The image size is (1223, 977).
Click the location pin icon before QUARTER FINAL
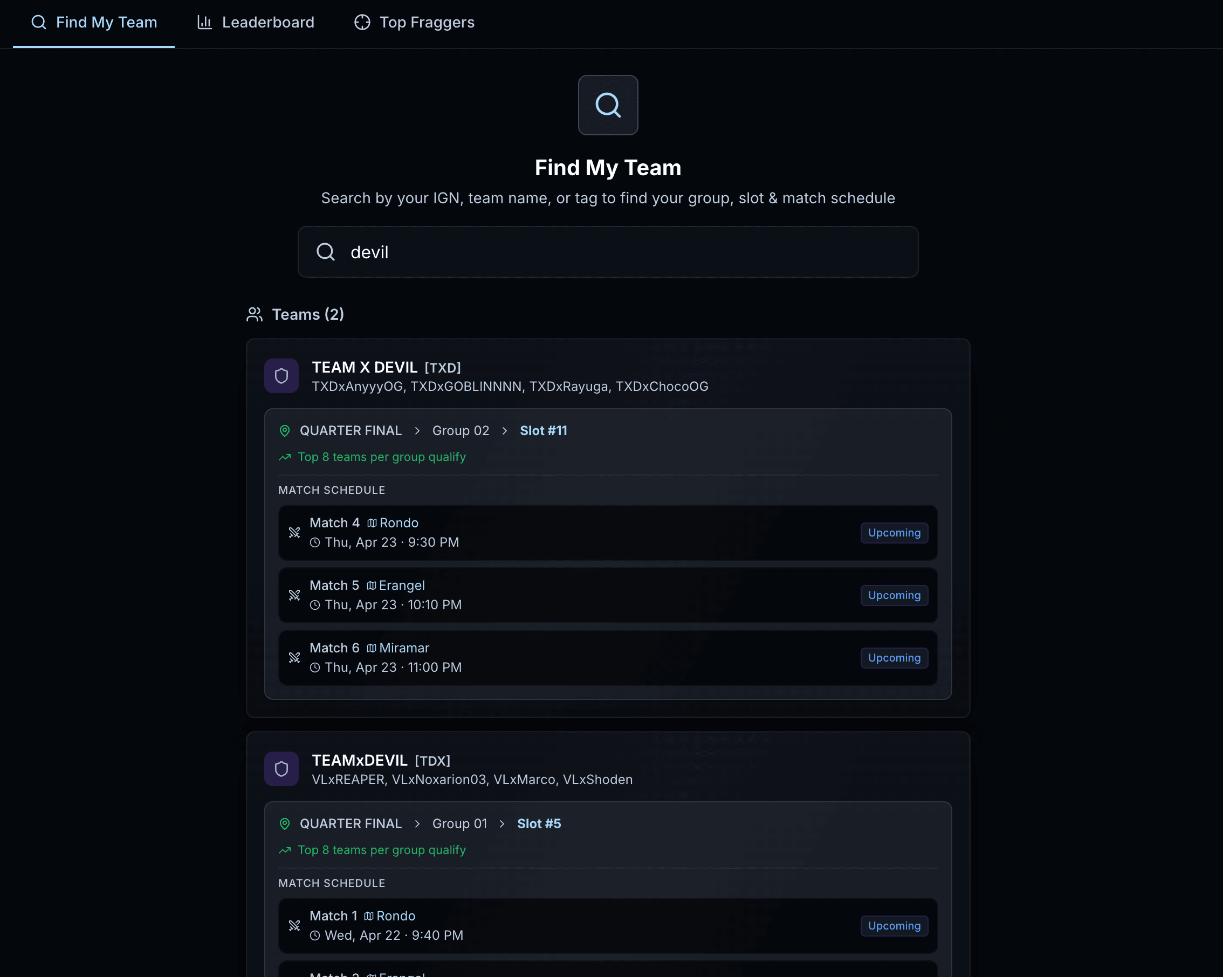[285, 430]
